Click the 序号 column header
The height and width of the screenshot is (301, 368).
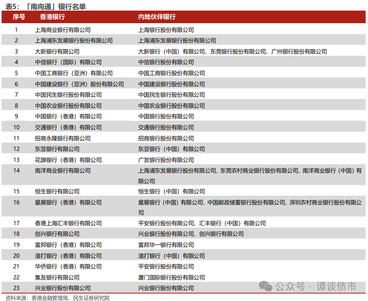click(19, 17)
